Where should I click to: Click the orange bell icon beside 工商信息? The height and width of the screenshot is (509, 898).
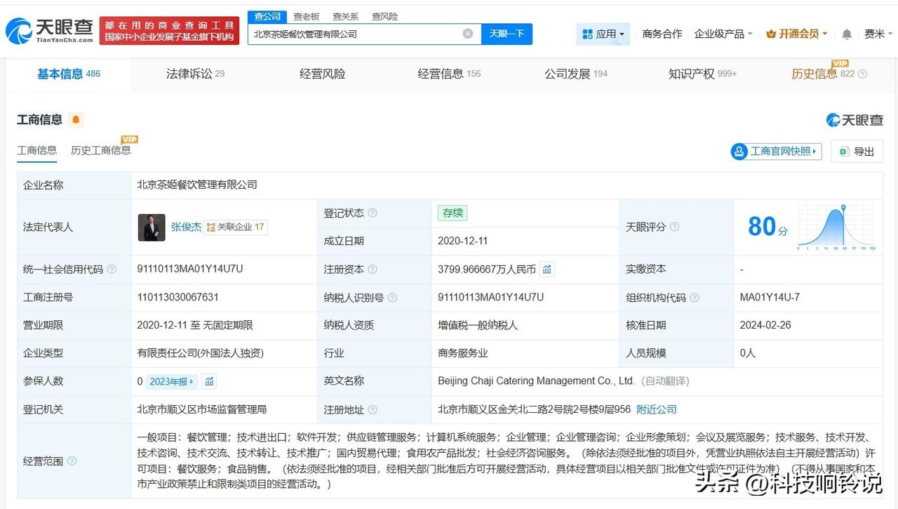tap(76, 120)
